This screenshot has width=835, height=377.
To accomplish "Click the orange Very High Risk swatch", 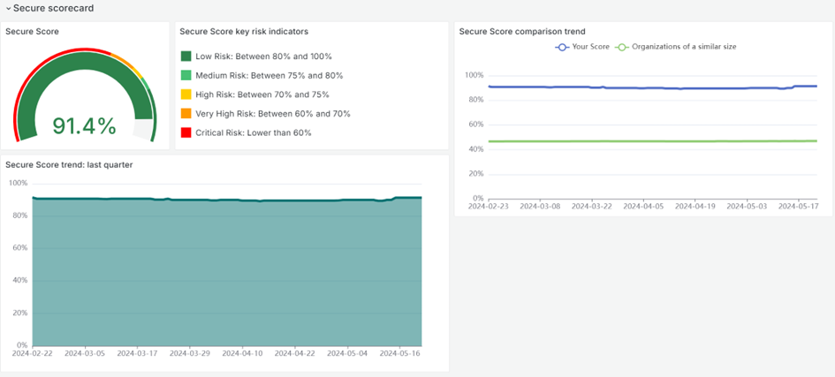I will [x=186, y=114].
